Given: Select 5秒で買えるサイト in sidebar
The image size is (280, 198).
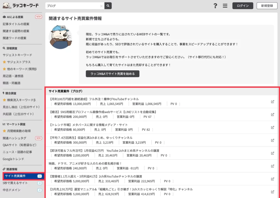Looking at the screenshot, I should coord(15,183).
